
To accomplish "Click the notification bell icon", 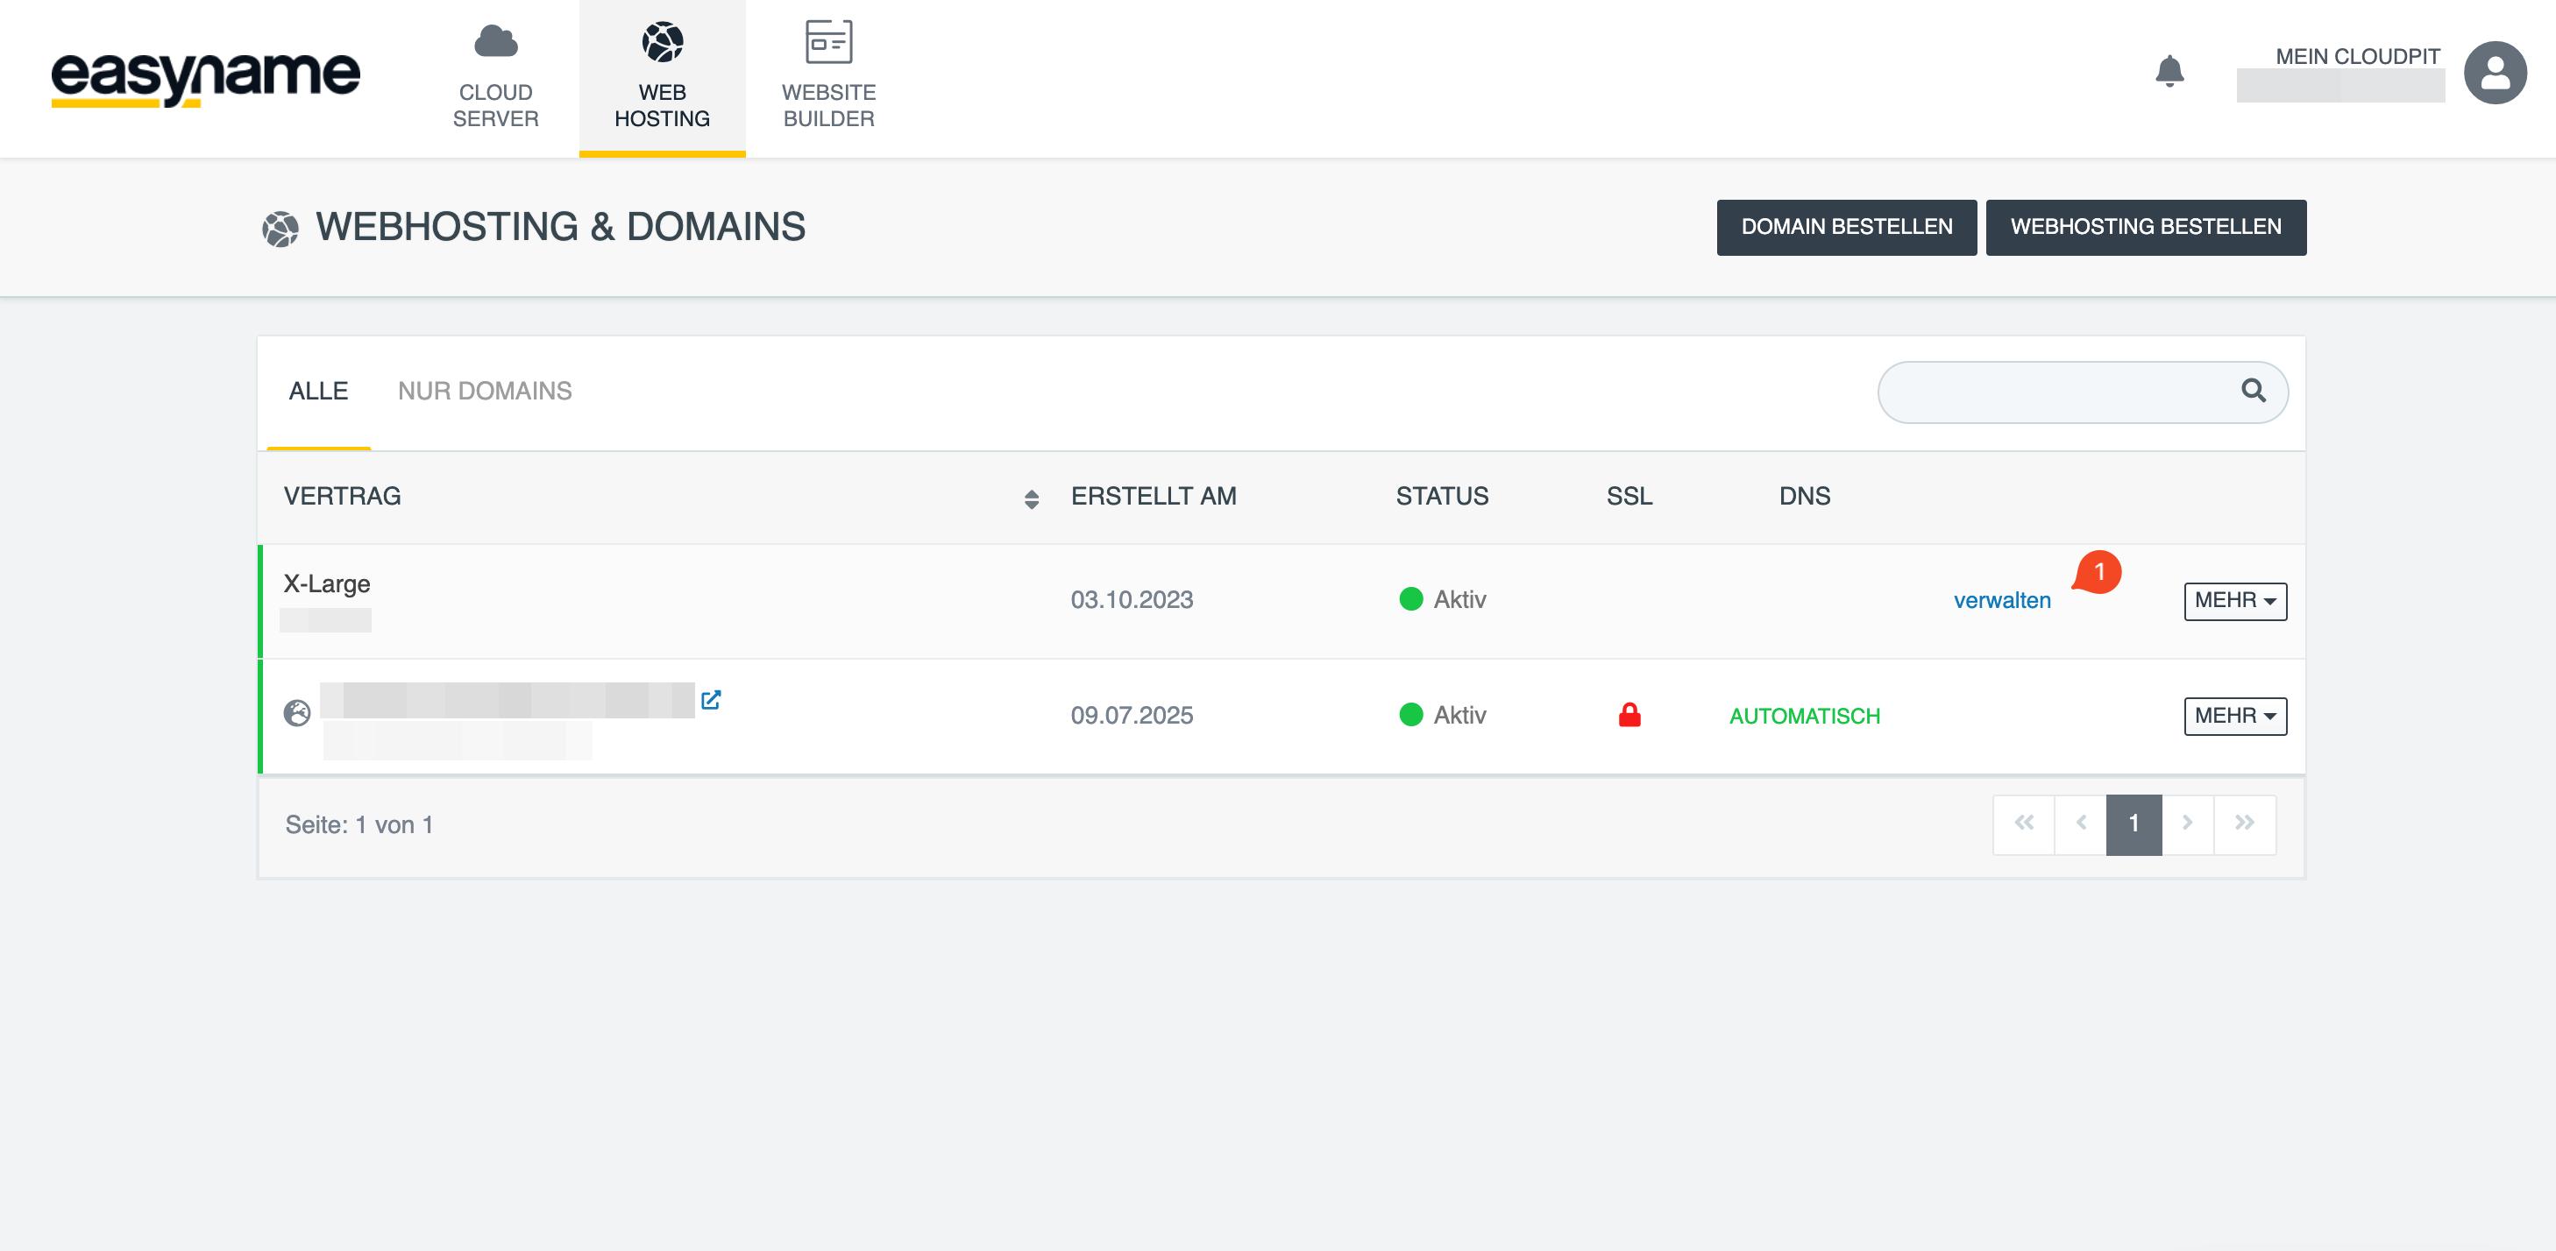I will 2169,72.
